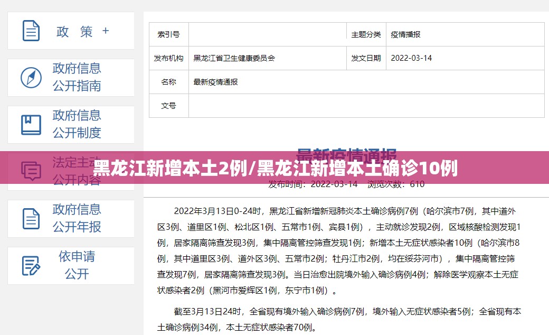
Task: Click the document icon for 公开年报
Action: (31, 219)
